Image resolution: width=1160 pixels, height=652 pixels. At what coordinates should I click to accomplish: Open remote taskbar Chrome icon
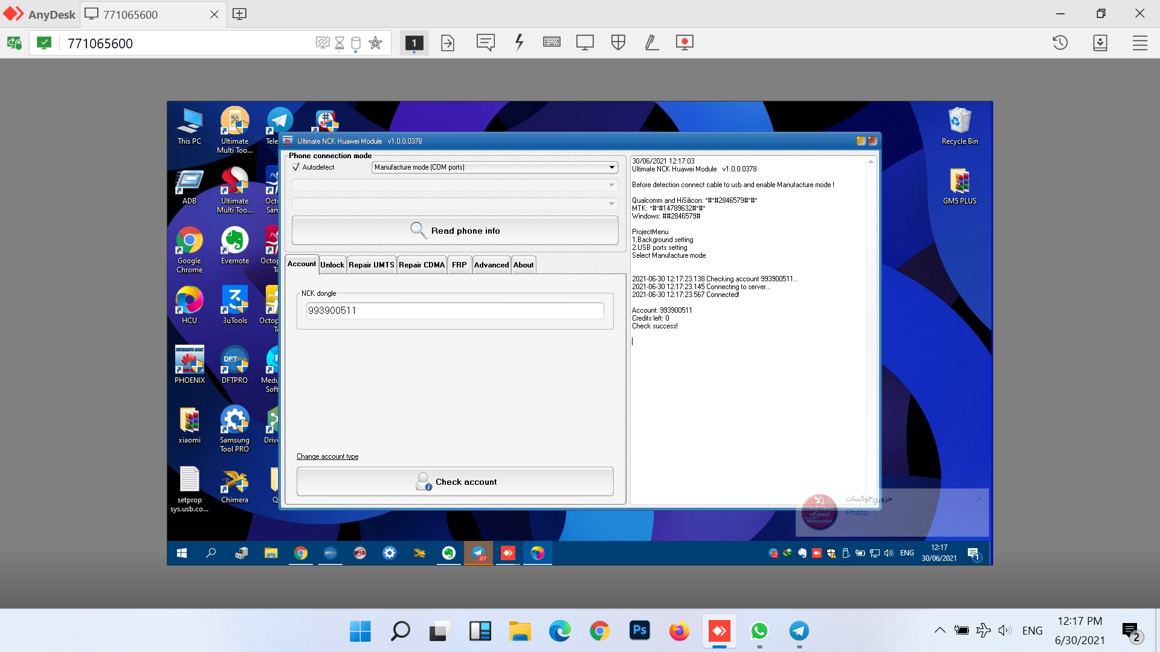[x=300, y=553]
